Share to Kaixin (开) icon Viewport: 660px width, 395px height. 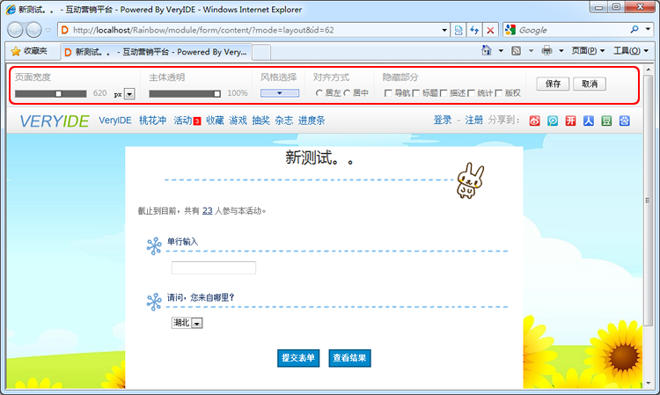click(570, 121)
